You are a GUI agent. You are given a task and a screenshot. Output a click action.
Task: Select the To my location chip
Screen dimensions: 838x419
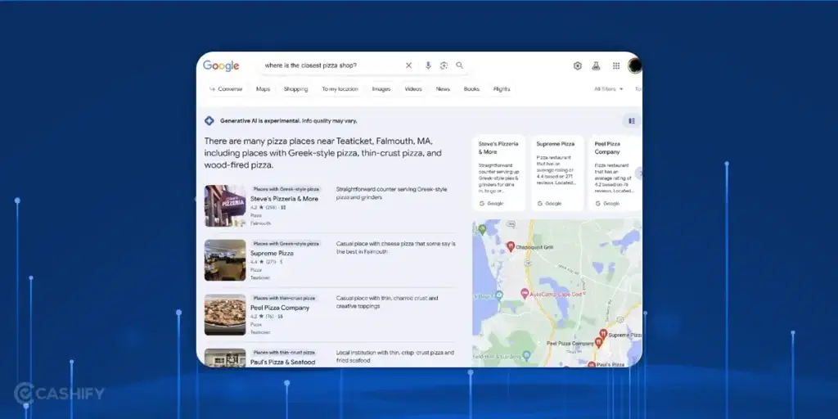[x=340, y=89]
